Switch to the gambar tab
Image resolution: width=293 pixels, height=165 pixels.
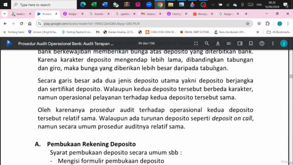[x=125, y=14]
